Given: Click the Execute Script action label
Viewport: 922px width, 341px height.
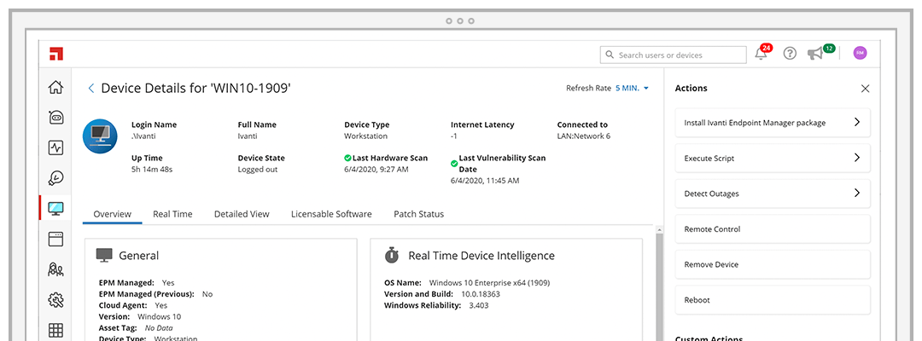Looking at the screenshot, I should pos(709,159).
